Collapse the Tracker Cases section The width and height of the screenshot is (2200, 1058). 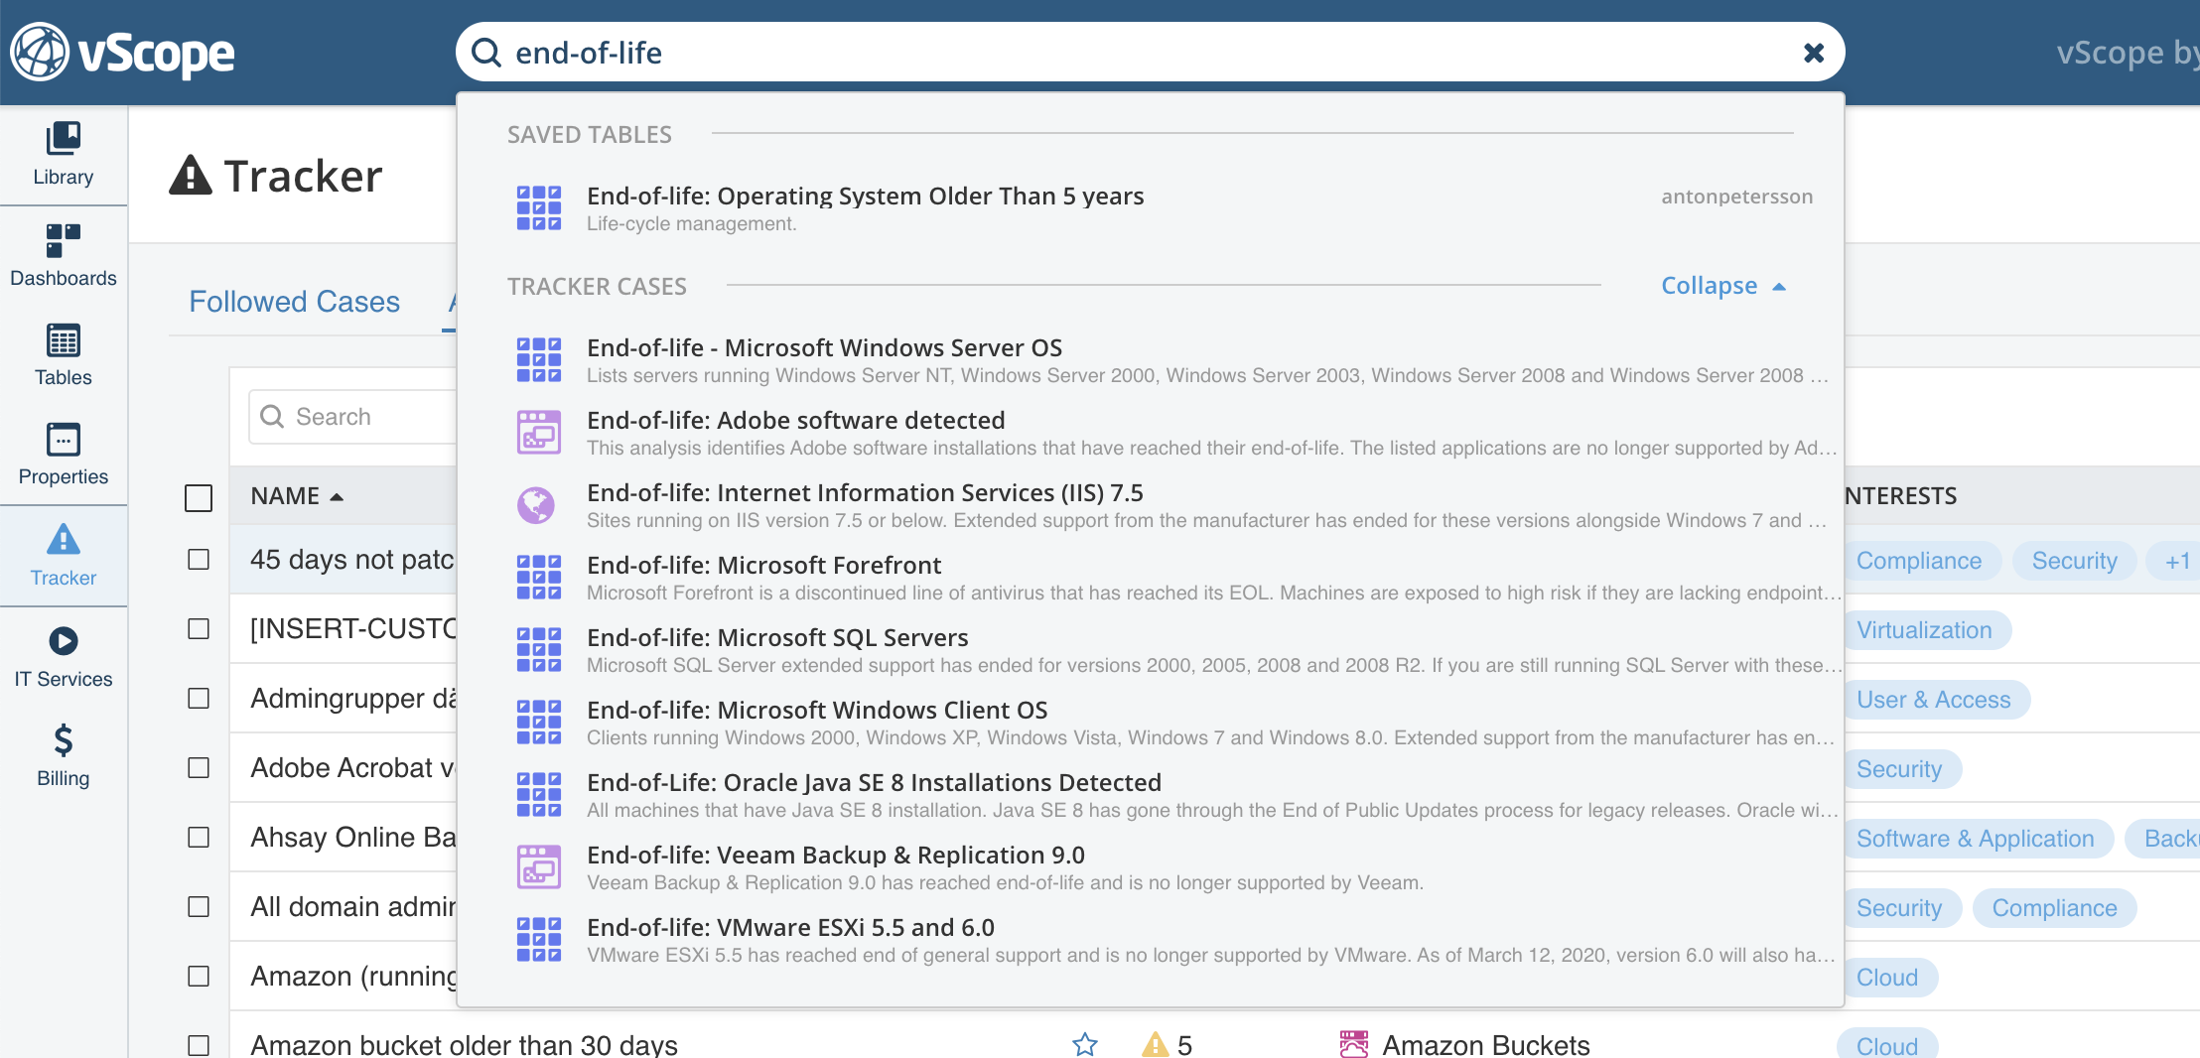click(x=1723, y=286)
